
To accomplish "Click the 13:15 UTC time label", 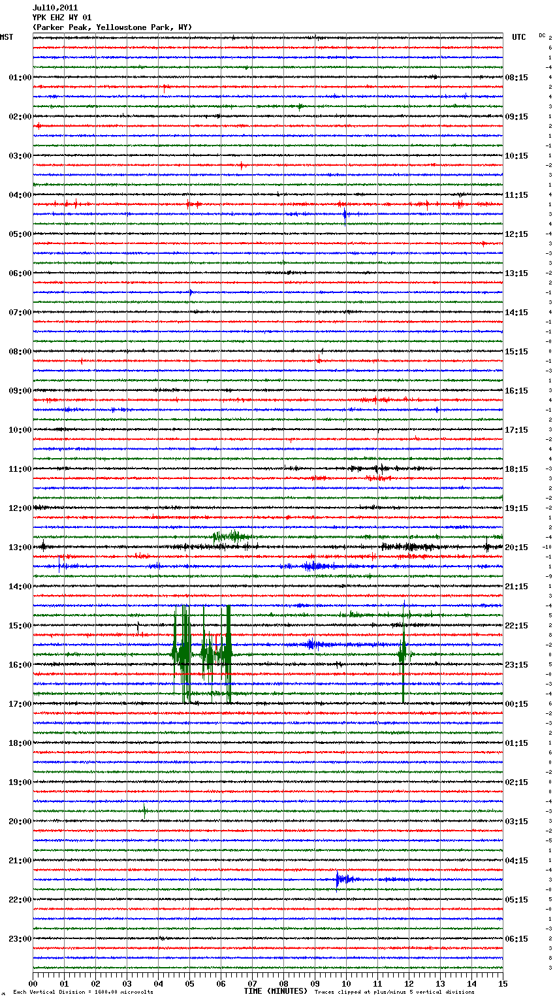I will 516,273.
